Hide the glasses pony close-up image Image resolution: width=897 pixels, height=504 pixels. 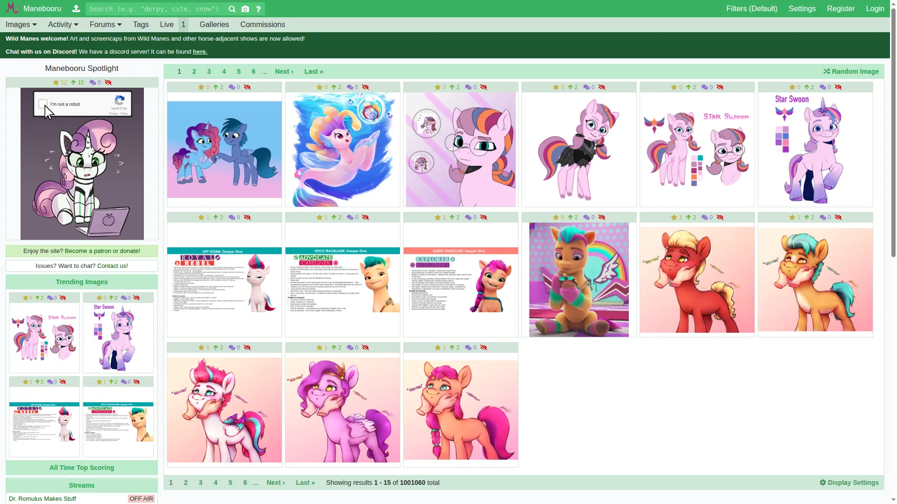[x=484, y=87]
